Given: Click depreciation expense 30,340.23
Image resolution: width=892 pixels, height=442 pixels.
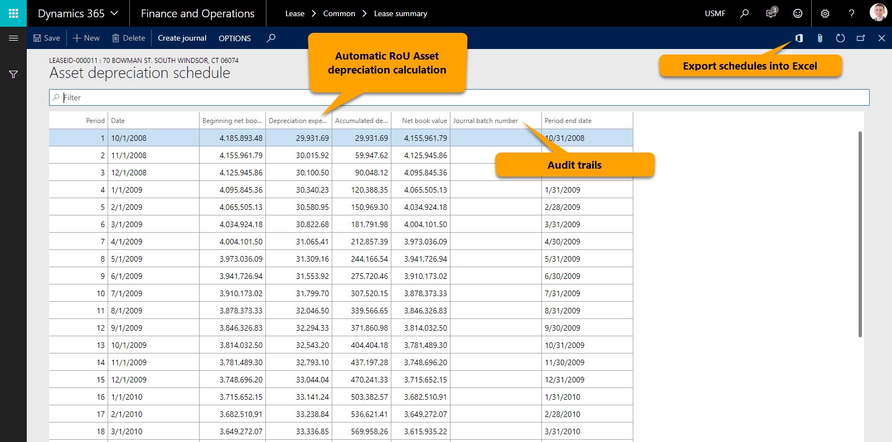Looking at the screenshot, I should (x=299, y=190).
